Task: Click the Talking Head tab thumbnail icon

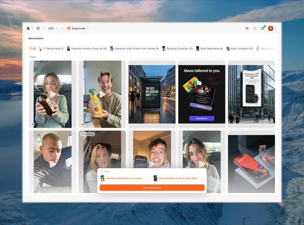Action: pos(40,48)
